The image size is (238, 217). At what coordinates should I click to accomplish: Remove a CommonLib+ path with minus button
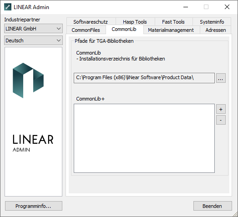coord(221,120)
